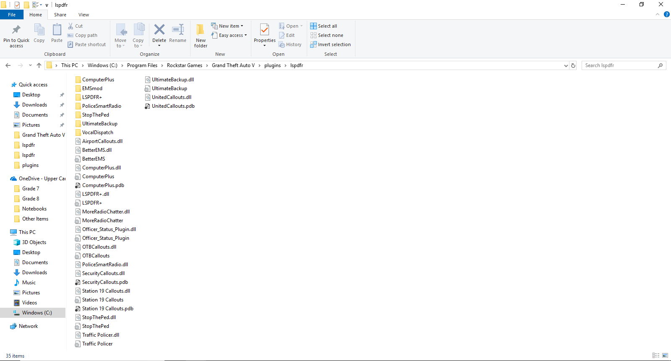Click the Paste clipboard icon
Screen dimensions: 671x361
click(57, 30)
